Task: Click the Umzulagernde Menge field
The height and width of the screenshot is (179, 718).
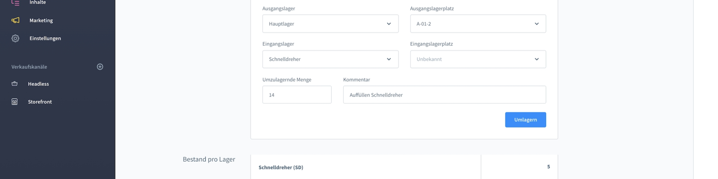Action: 297,95
